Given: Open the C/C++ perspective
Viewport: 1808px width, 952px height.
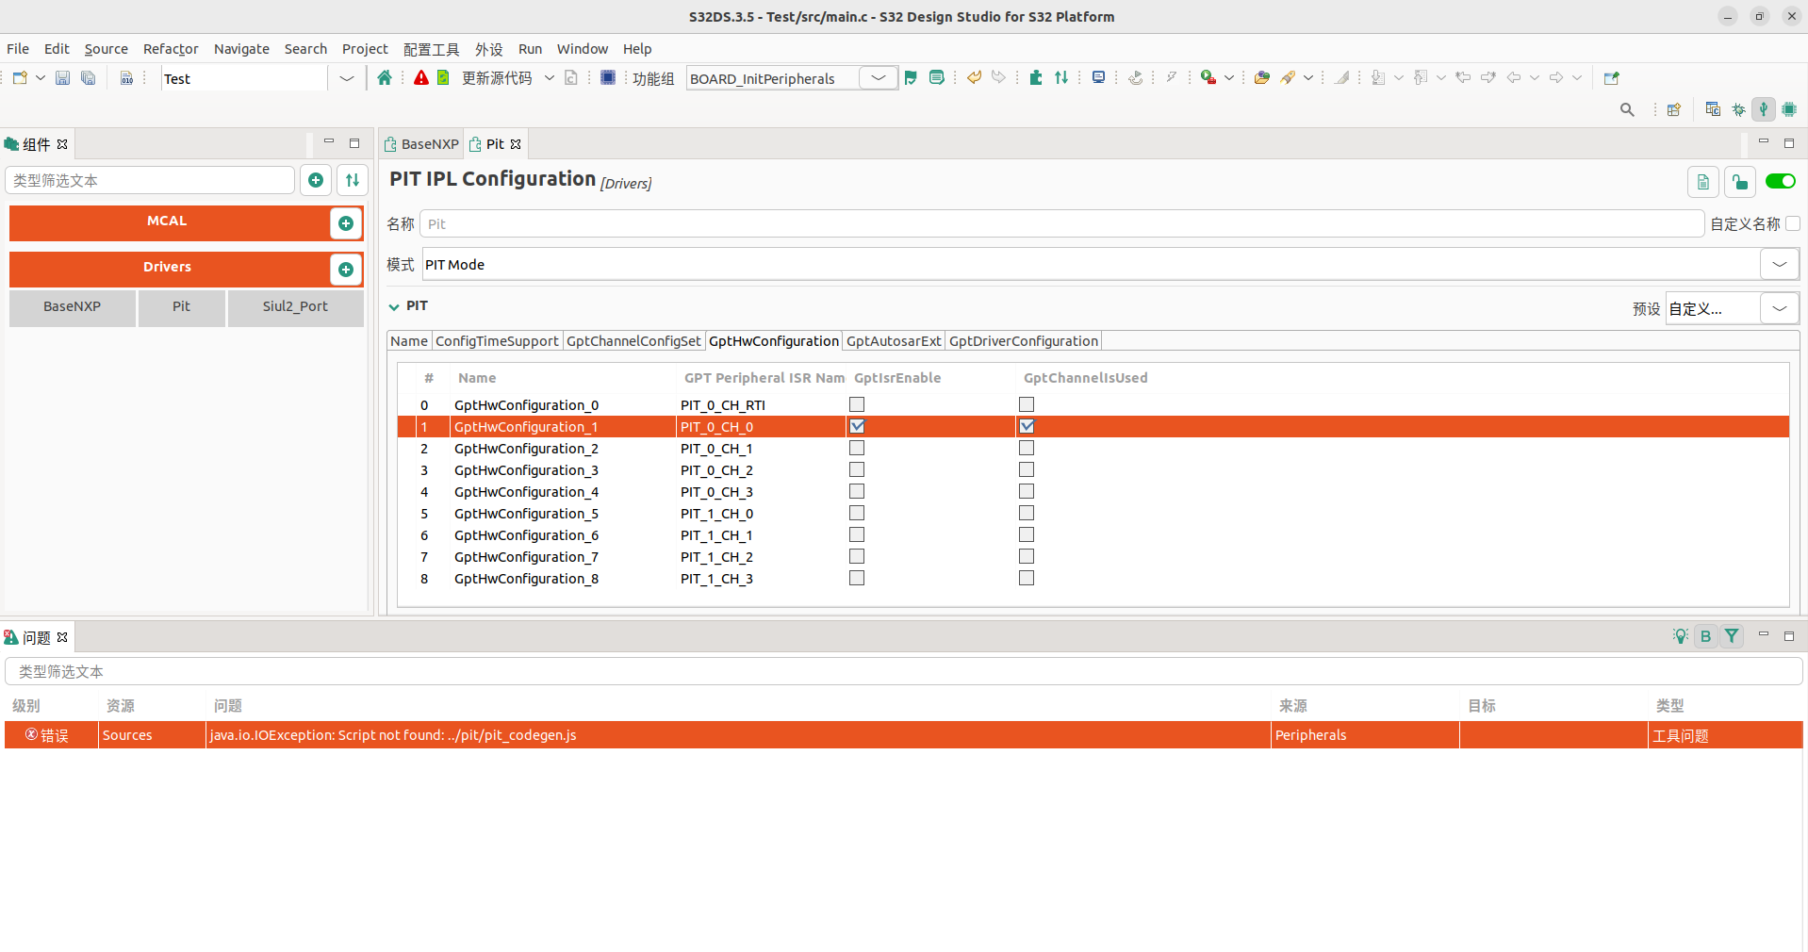Looking at the screenshot, I should tap(1713, 109).
